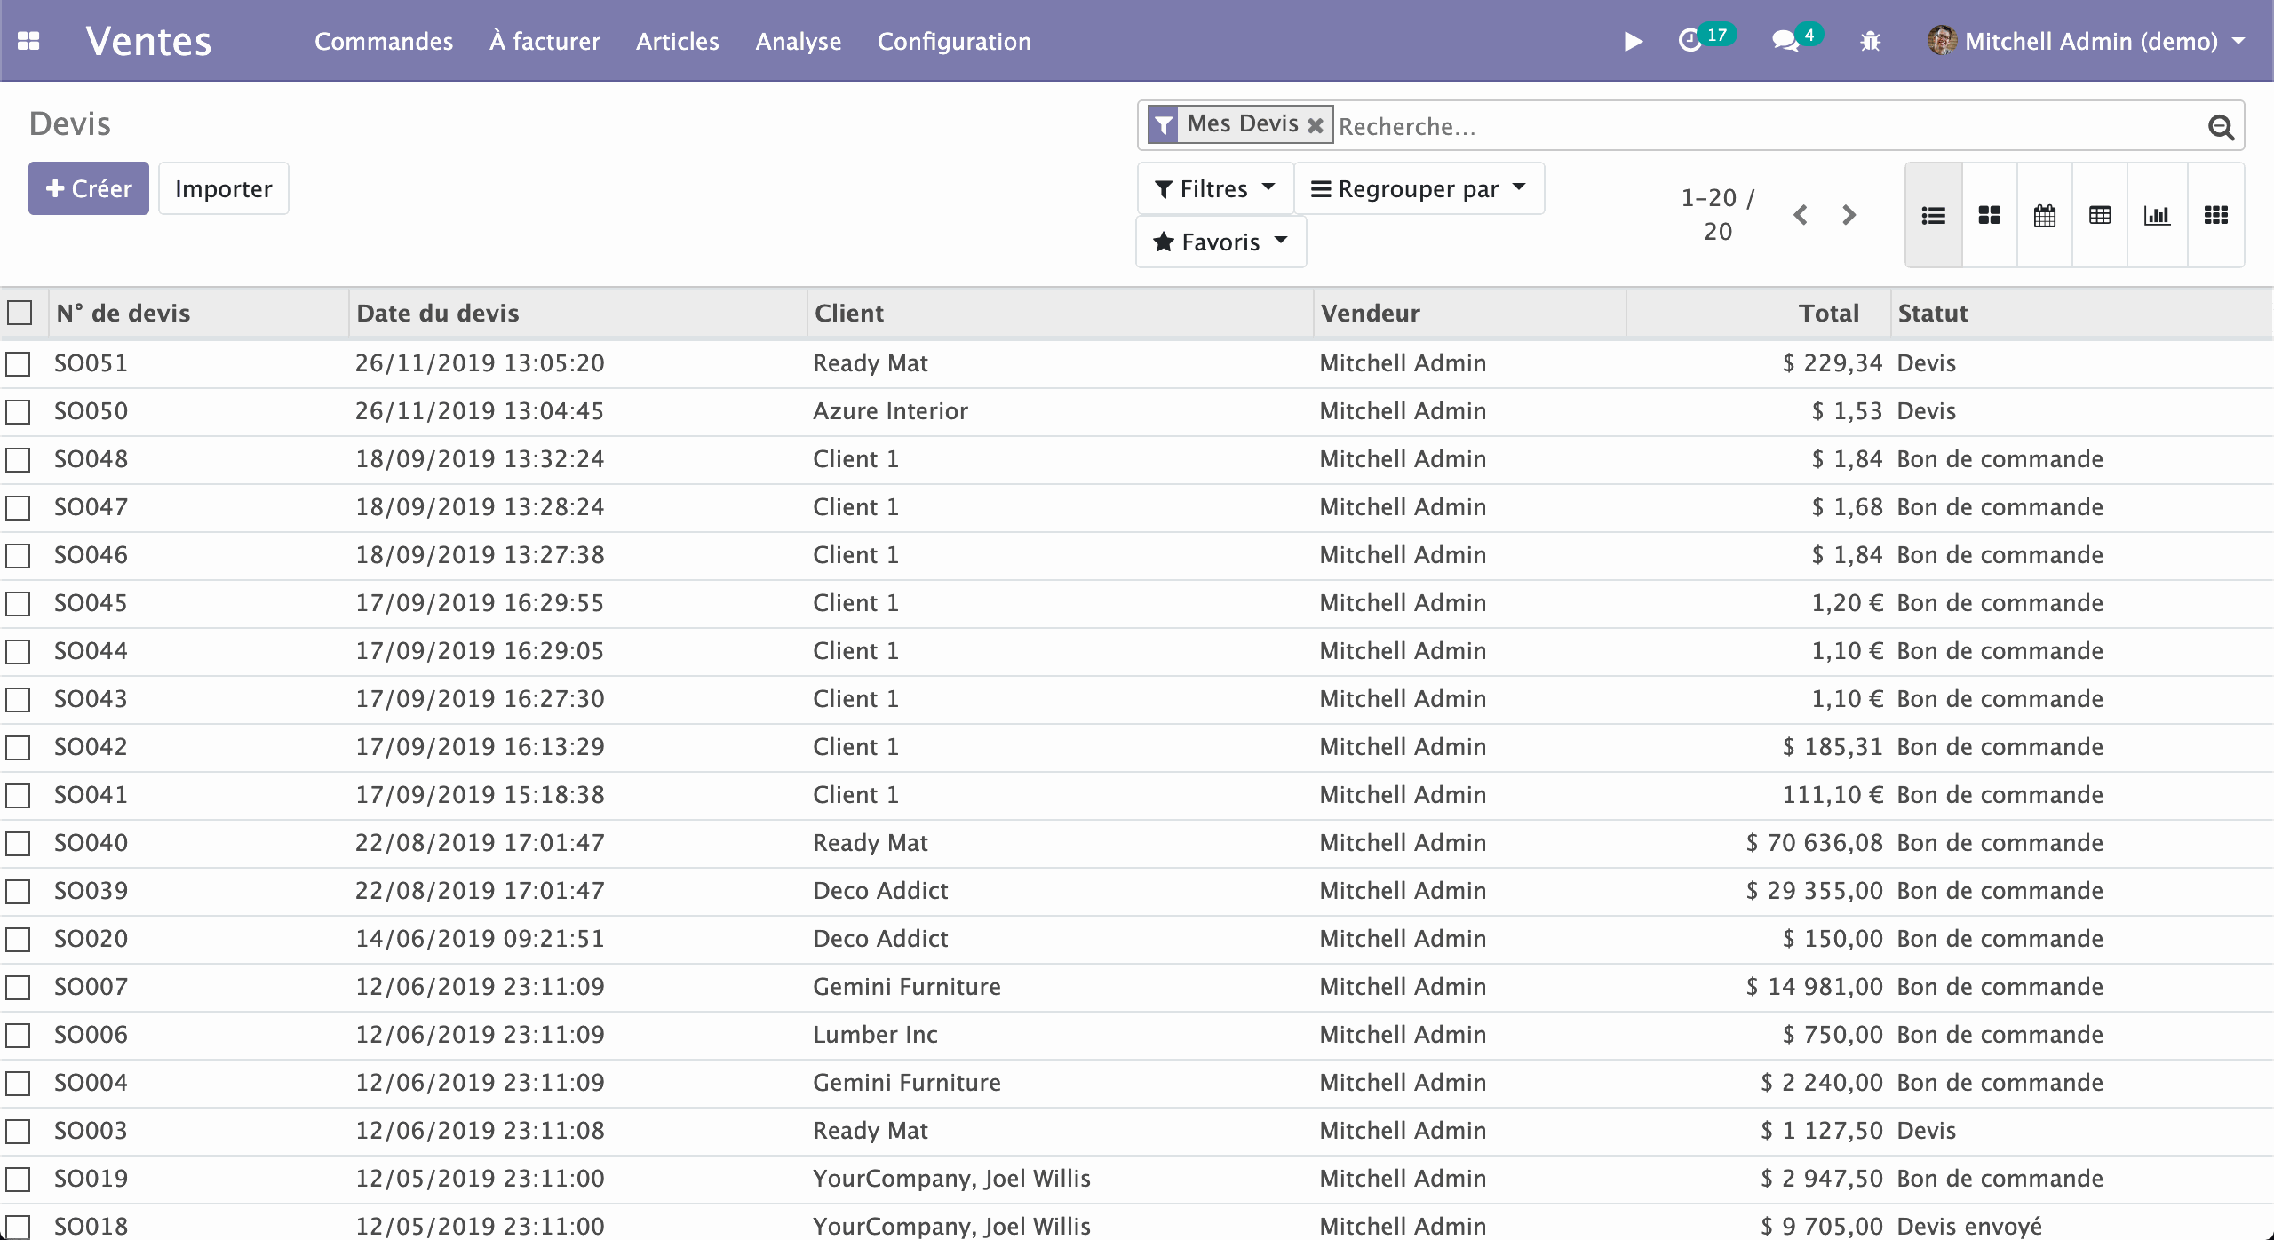Viewport: 2274px width, 1240px height.
Task: Switch to calendar view
Action: click(2044, 215)
